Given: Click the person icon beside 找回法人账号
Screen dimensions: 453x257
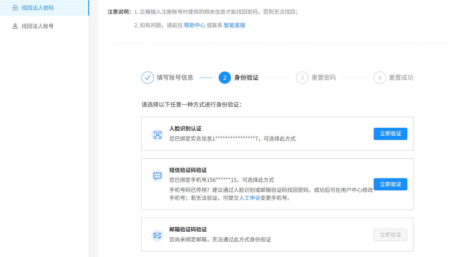Looking at the screenshot, I should coord(15,26).
